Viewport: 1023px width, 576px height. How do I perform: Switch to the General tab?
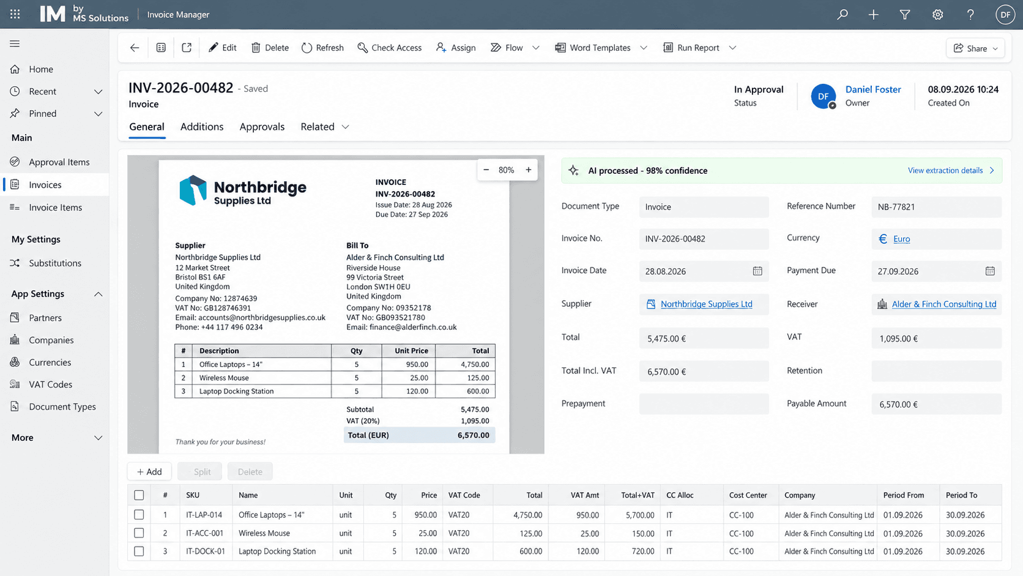pyautogui.click(x=147, y=127)
